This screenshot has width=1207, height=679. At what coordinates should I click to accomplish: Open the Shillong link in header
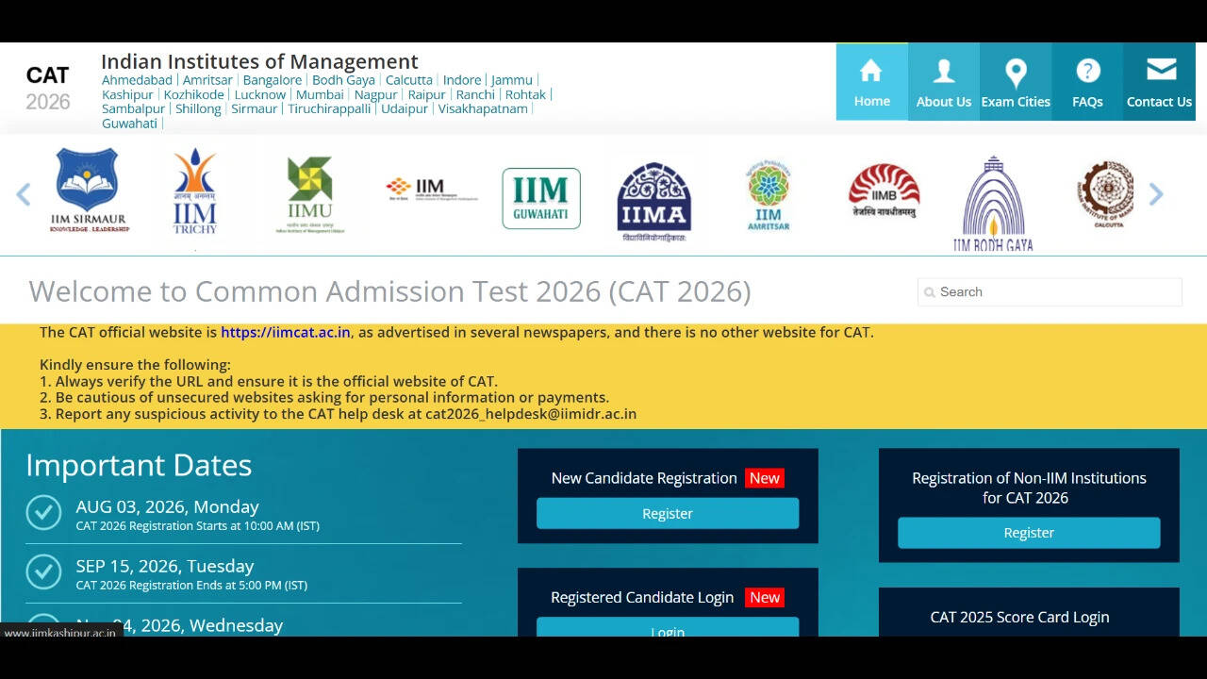point(198,108)
